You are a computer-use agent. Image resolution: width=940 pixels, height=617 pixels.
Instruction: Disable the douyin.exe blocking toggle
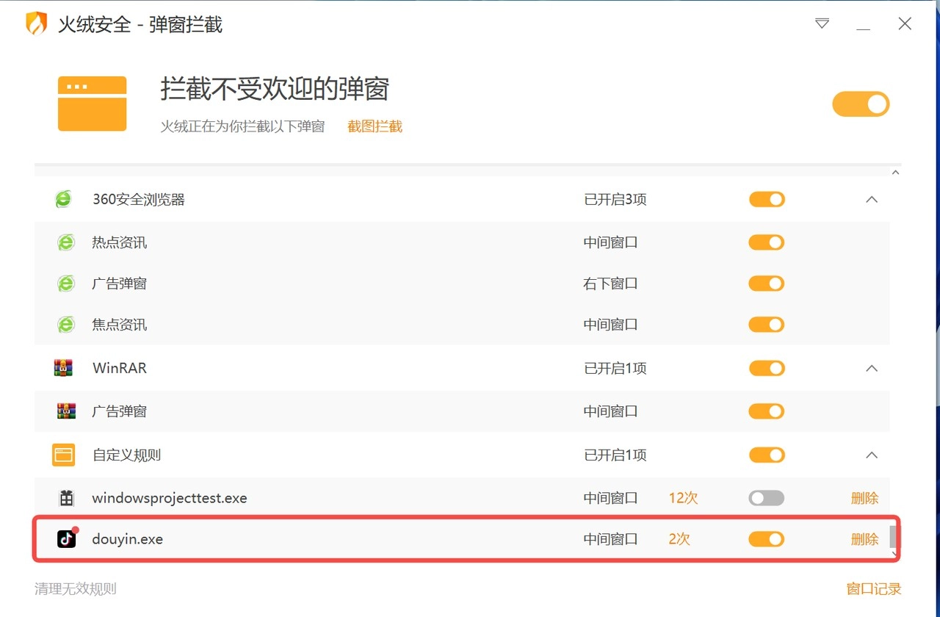[x=767, y=539]
